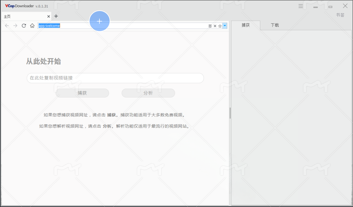Click the clipboard icon in address bar
Image resolution: width=353 pixels, height=207 pixels.
[210, 26]
